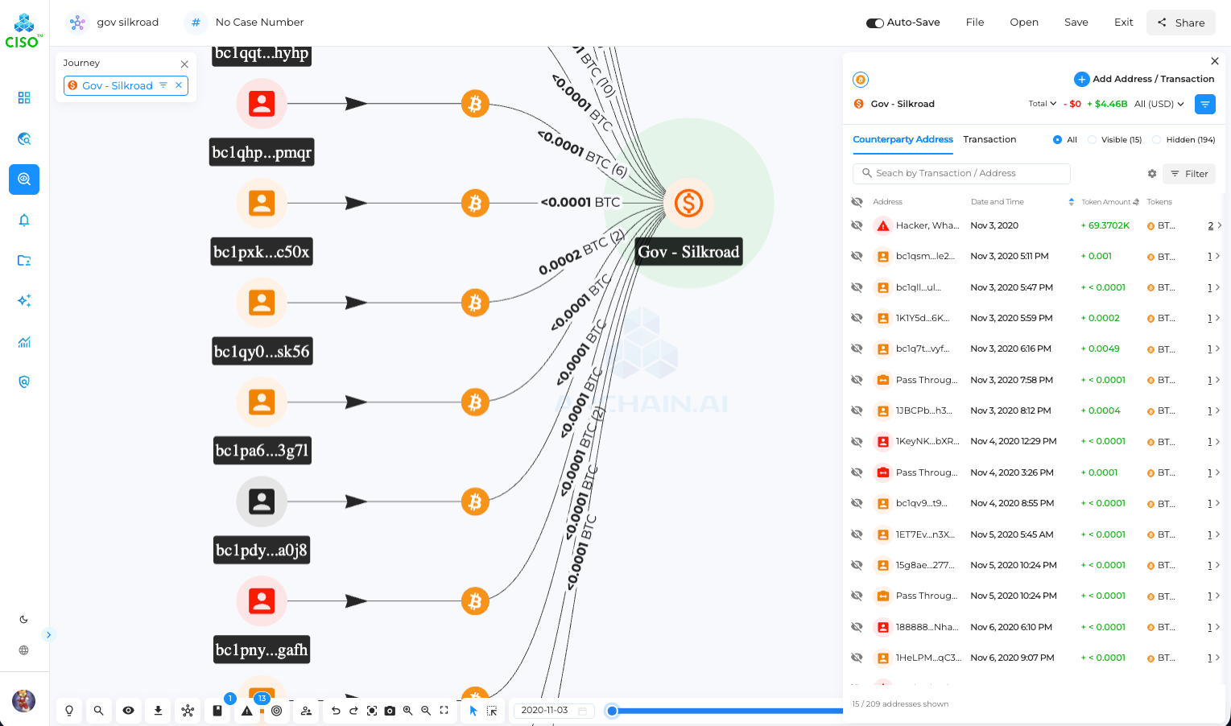Viewport: 1231px width, 726px height.
Task: Click Add Address / Transaction
Action: pos(1144,79)
